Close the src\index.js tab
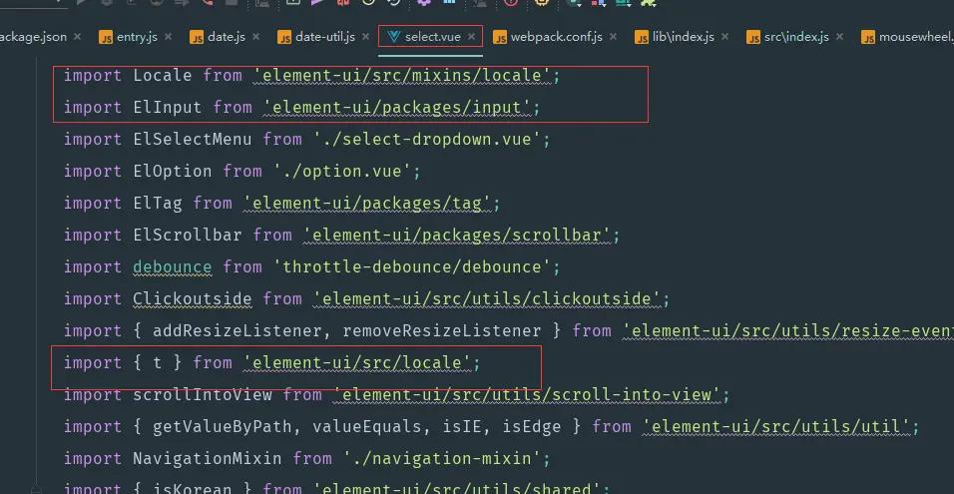Image resolution: width=954 pixels, height=494 pixels. (x=839, y=37)
